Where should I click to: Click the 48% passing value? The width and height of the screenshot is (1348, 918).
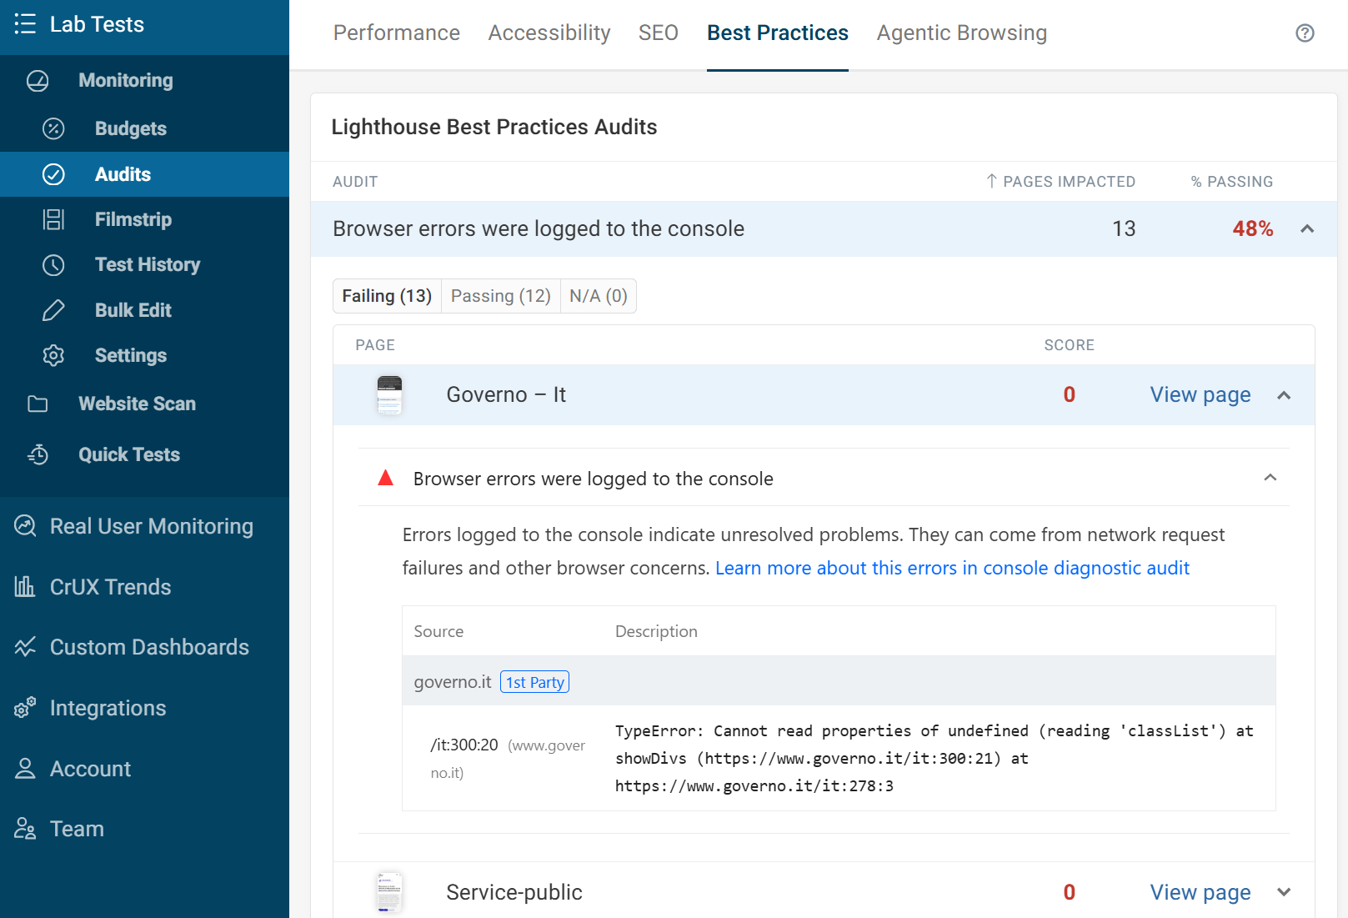click(x=1253, y=228)
